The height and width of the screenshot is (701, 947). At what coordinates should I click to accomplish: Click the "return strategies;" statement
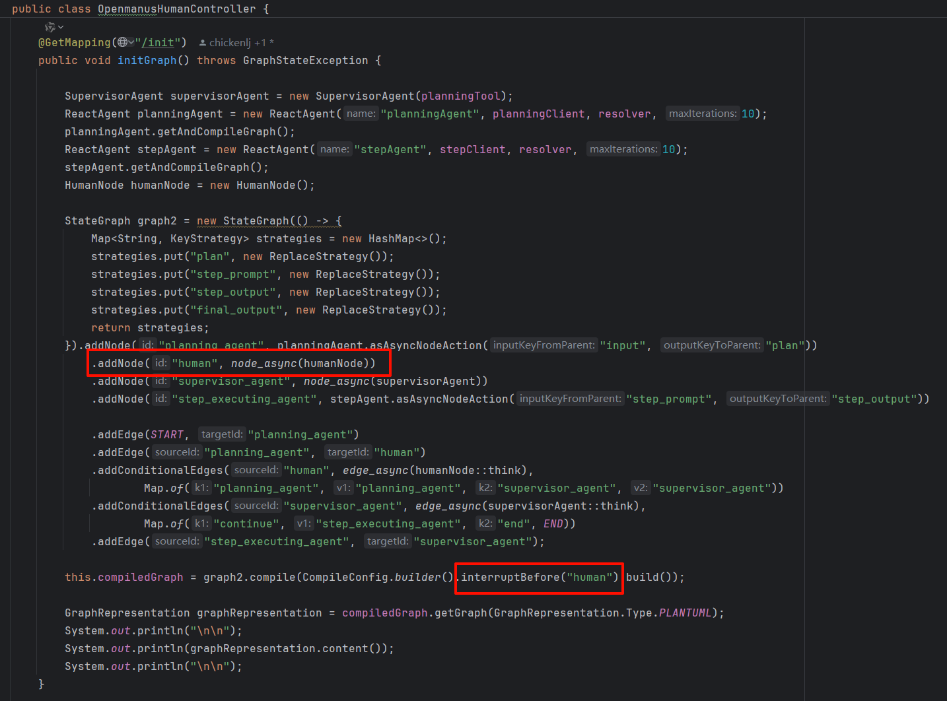[150, 327]
